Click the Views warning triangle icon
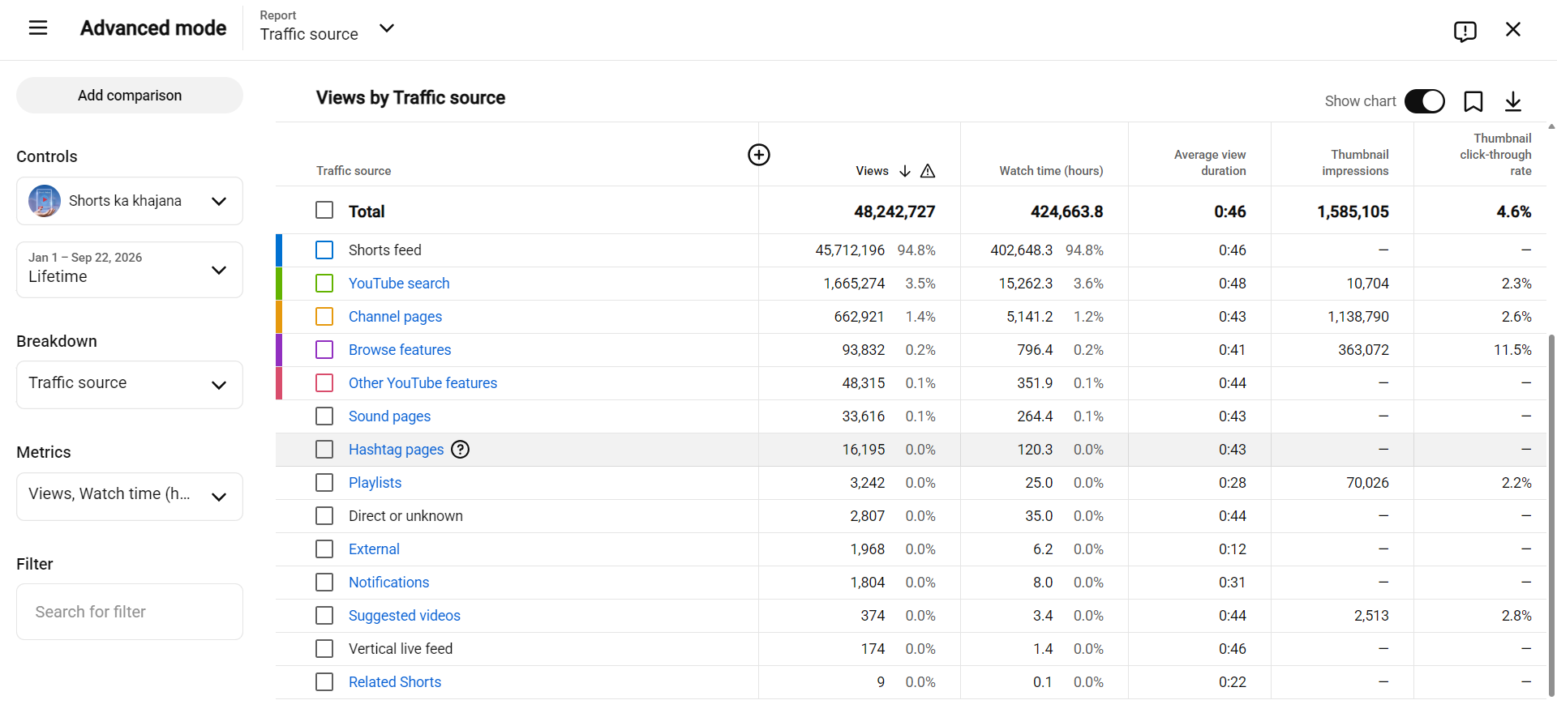The image size is (1557, 713). point(928,171)
